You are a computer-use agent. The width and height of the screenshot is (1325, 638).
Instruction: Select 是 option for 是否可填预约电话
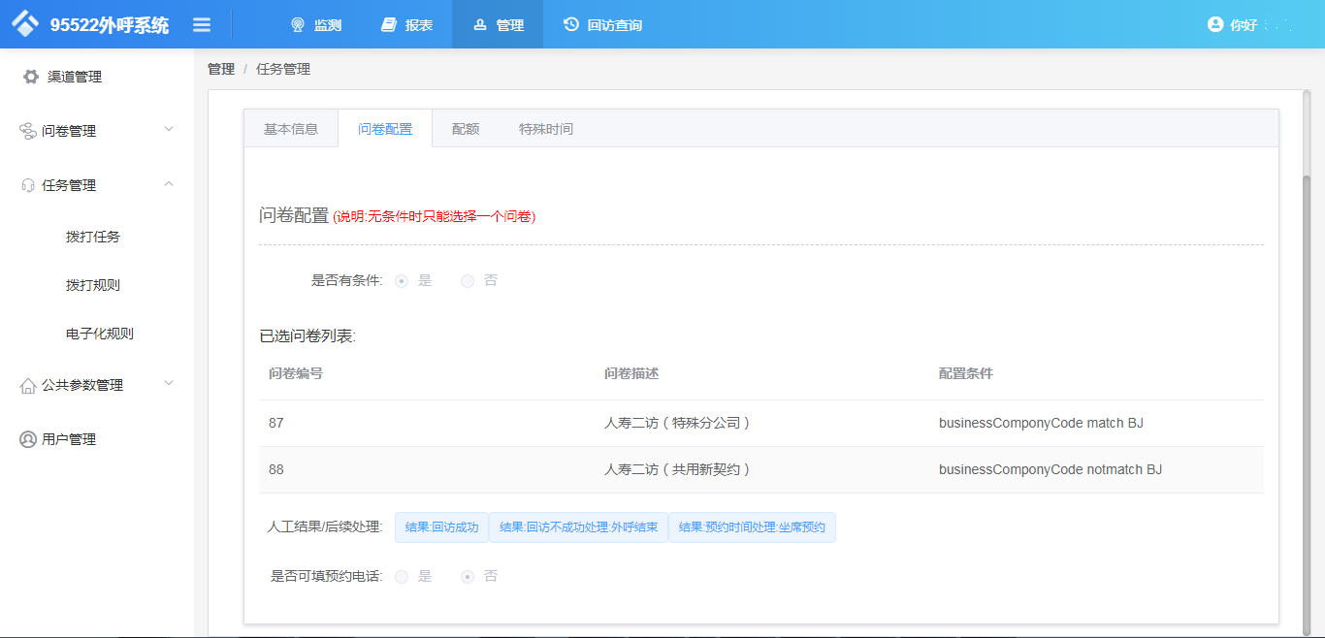(402, 575)
